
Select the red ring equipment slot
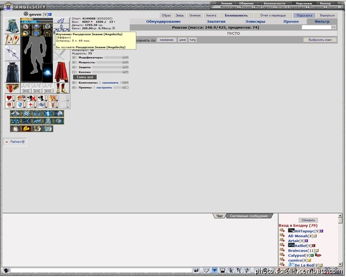12,88
